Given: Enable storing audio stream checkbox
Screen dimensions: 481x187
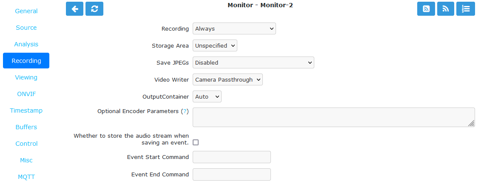Looking at the screenshot, I should click(195, 142).
